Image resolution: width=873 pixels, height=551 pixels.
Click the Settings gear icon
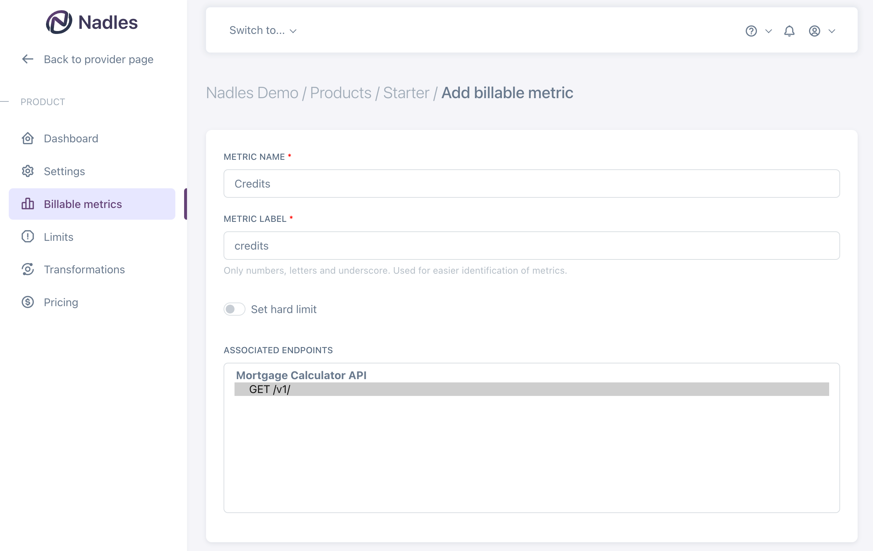(28, 171)
